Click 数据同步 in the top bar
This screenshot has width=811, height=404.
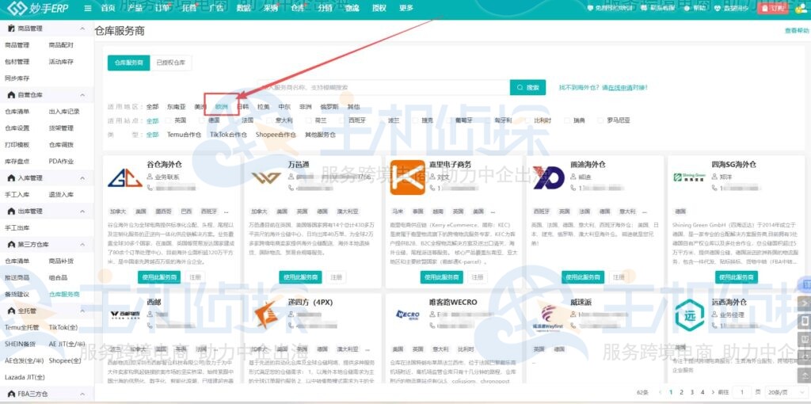pyautogui.click(x=731, y=8)
